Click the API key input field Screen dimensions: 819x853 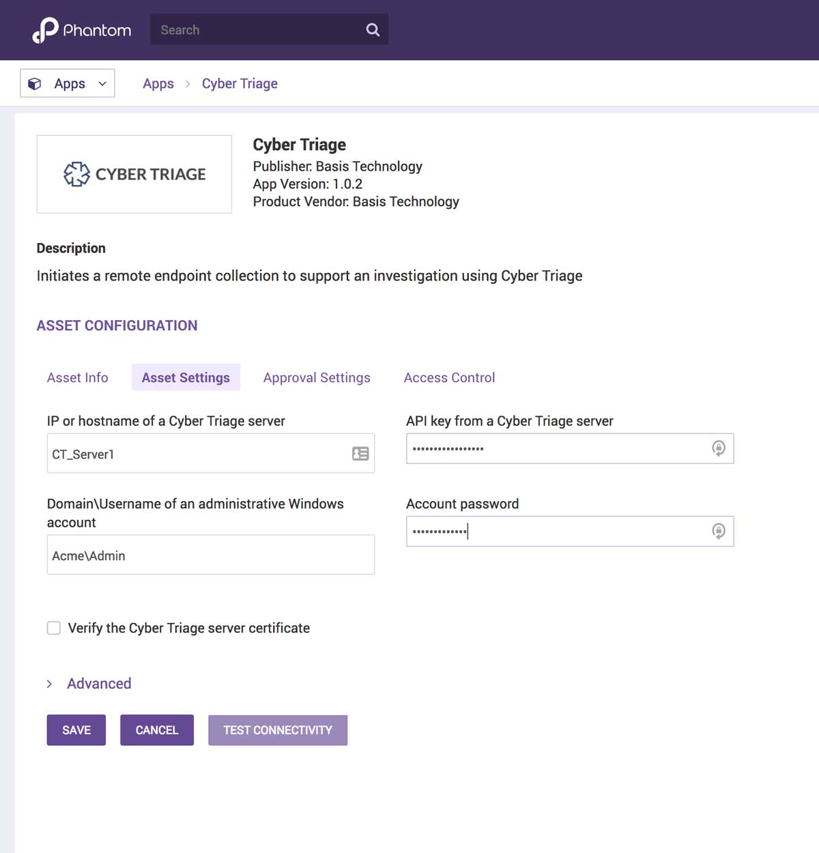(x=570, y=448)
